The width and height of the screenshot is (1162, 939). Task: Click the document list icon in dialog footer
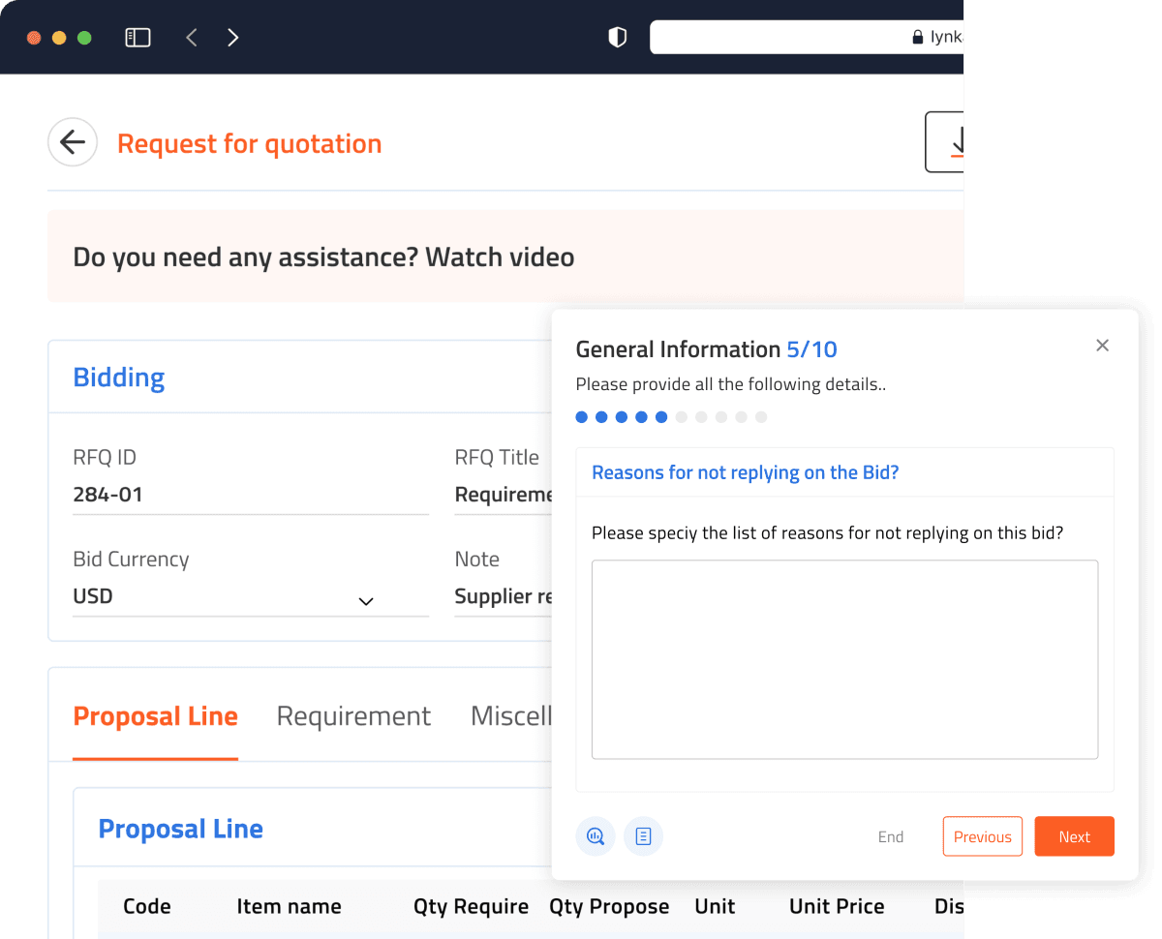tap(643, 836)
